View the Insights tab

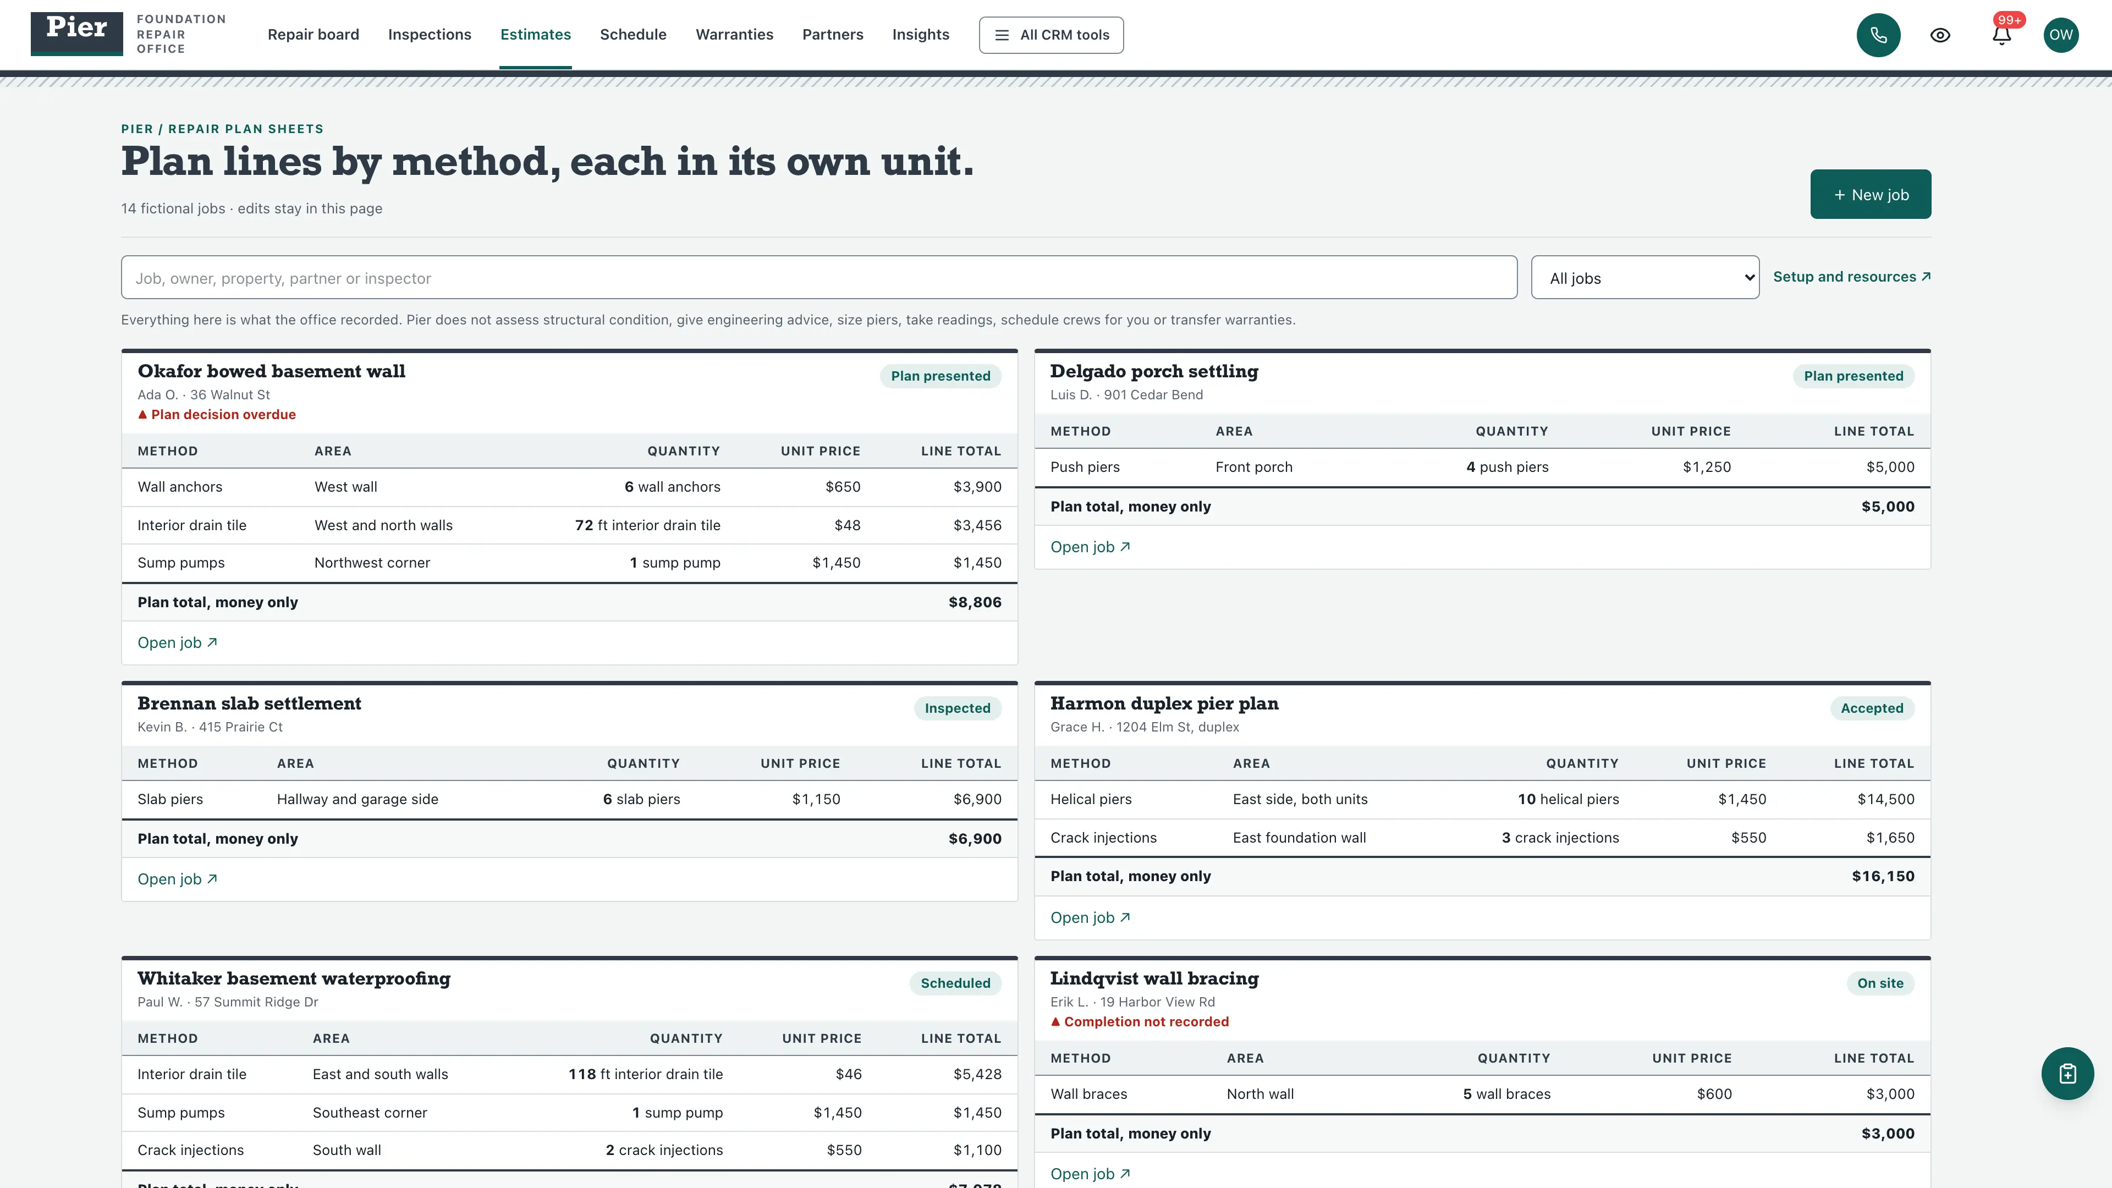(921, 35)
